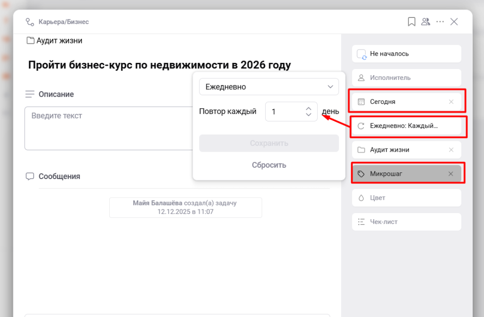
Task: Click the tag icon on Микрошаг
Action: point(361,174)
